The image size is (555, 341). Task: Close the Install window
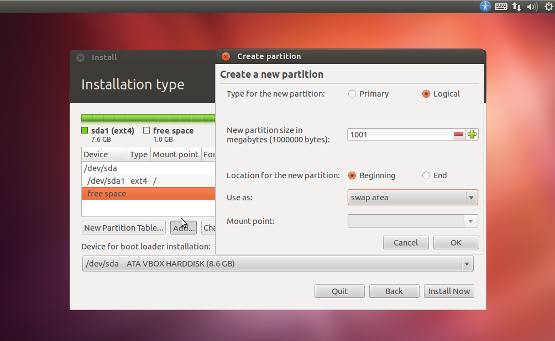click(80, 57)
